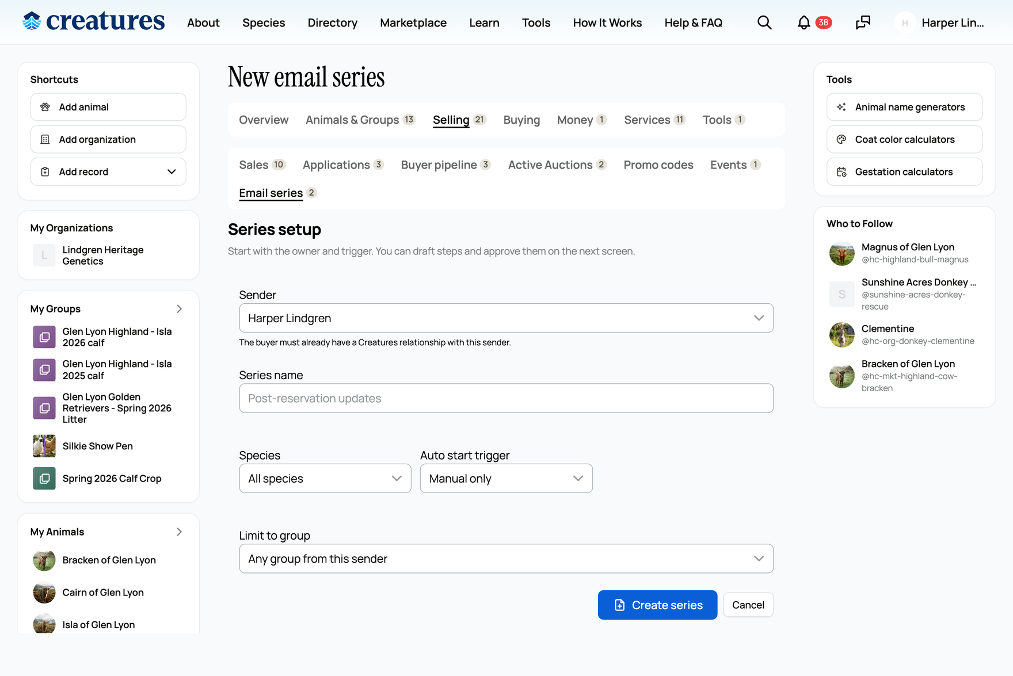Open the messages chat icon

pos(863,22)
